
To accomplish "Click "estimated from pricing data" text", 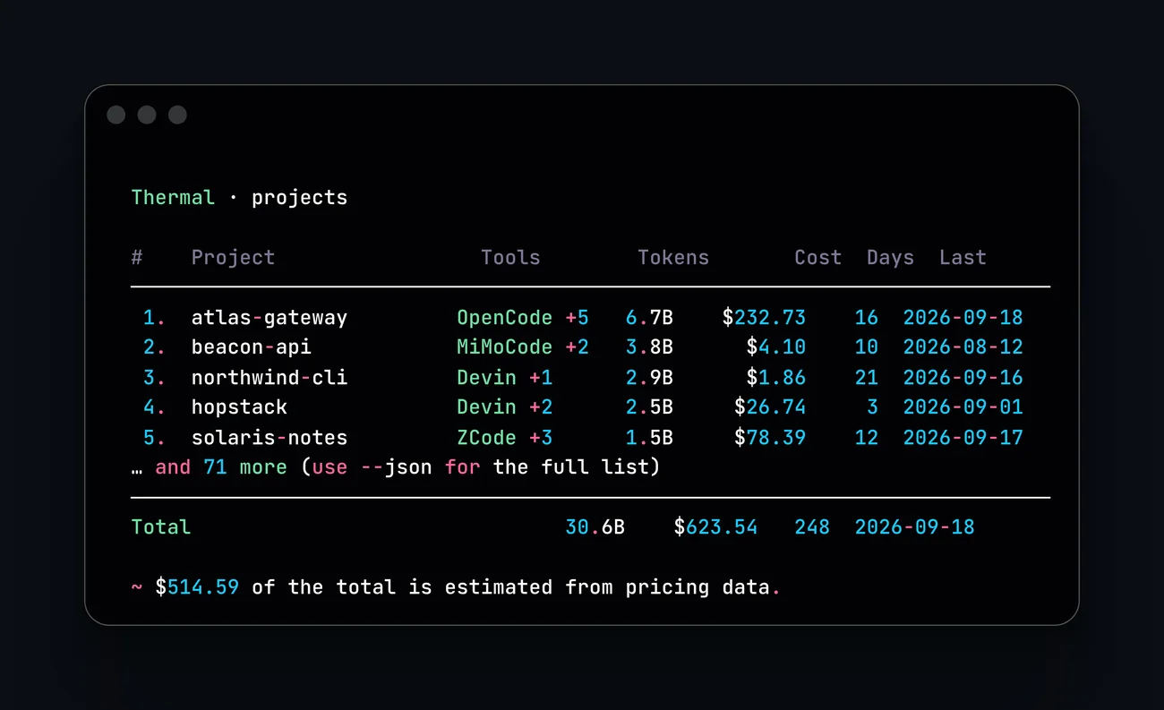I will 607,587.
